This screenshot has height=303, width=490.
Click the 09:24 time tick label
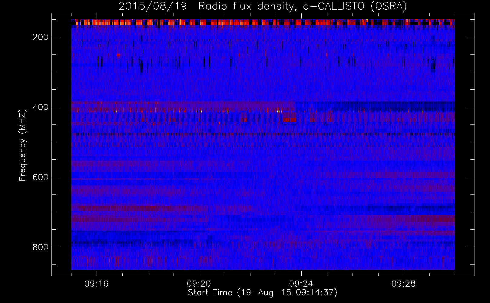[x=301, y=284]
